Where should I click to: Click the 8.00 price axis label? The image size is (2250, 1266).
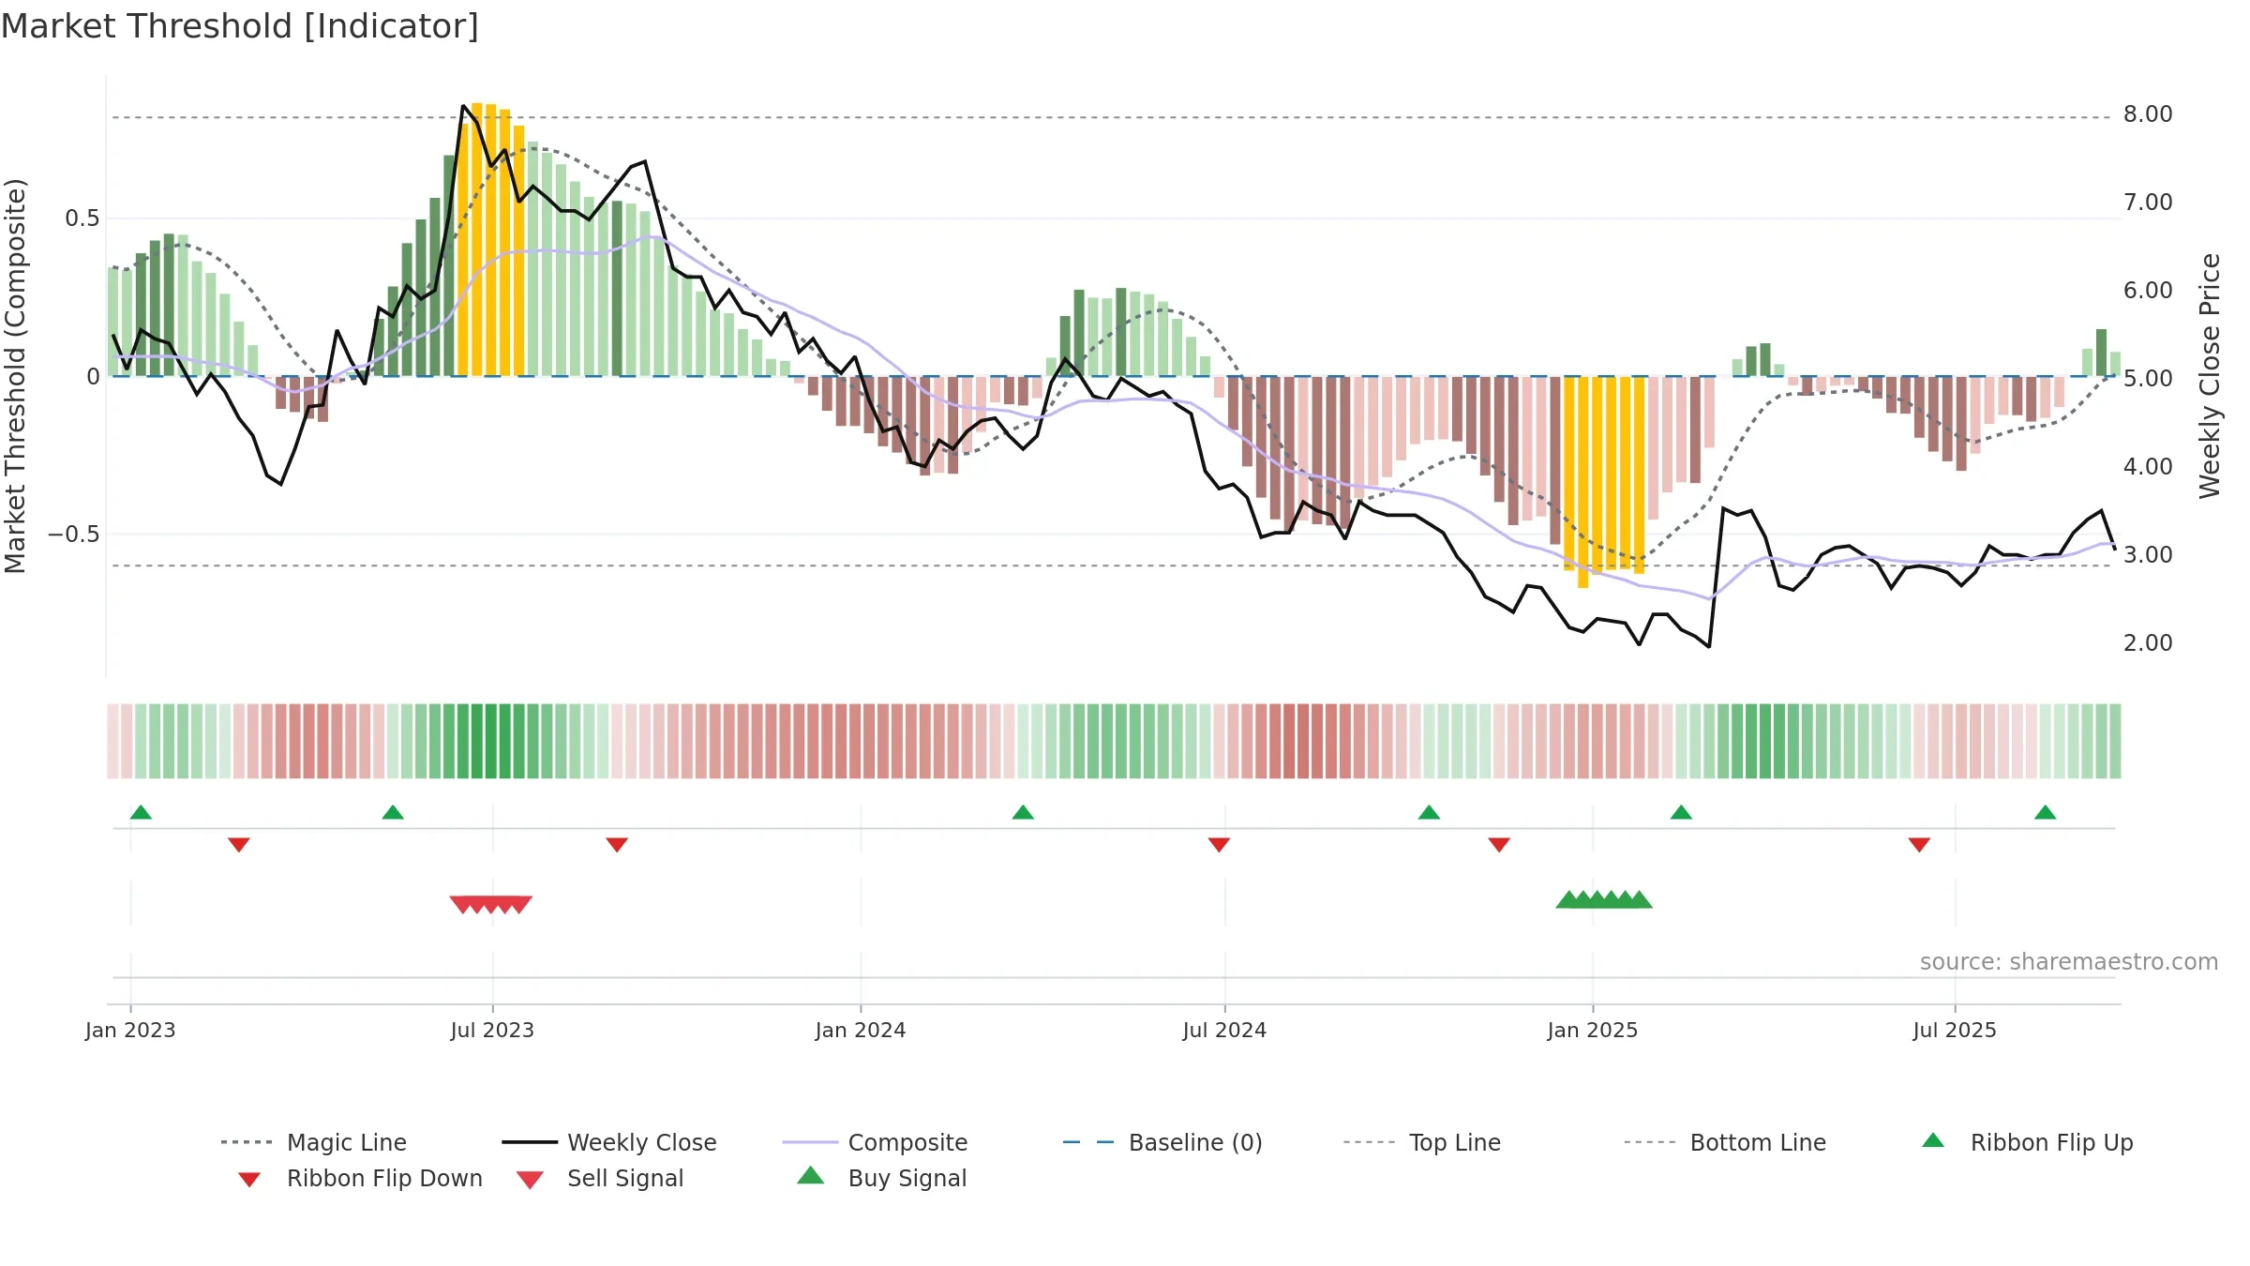(x=2148, y=114)
